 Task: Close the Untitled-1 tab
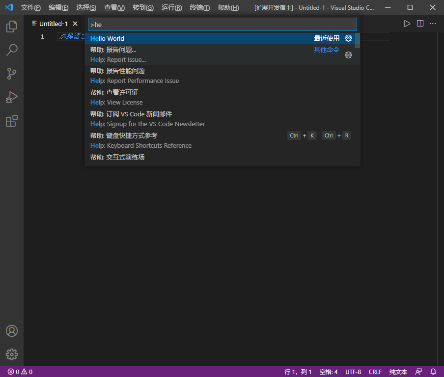click(x=75, y=24)
